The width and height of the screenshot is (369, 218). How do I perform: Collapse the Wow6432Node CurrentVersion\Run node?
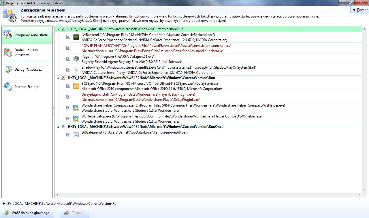59,78
